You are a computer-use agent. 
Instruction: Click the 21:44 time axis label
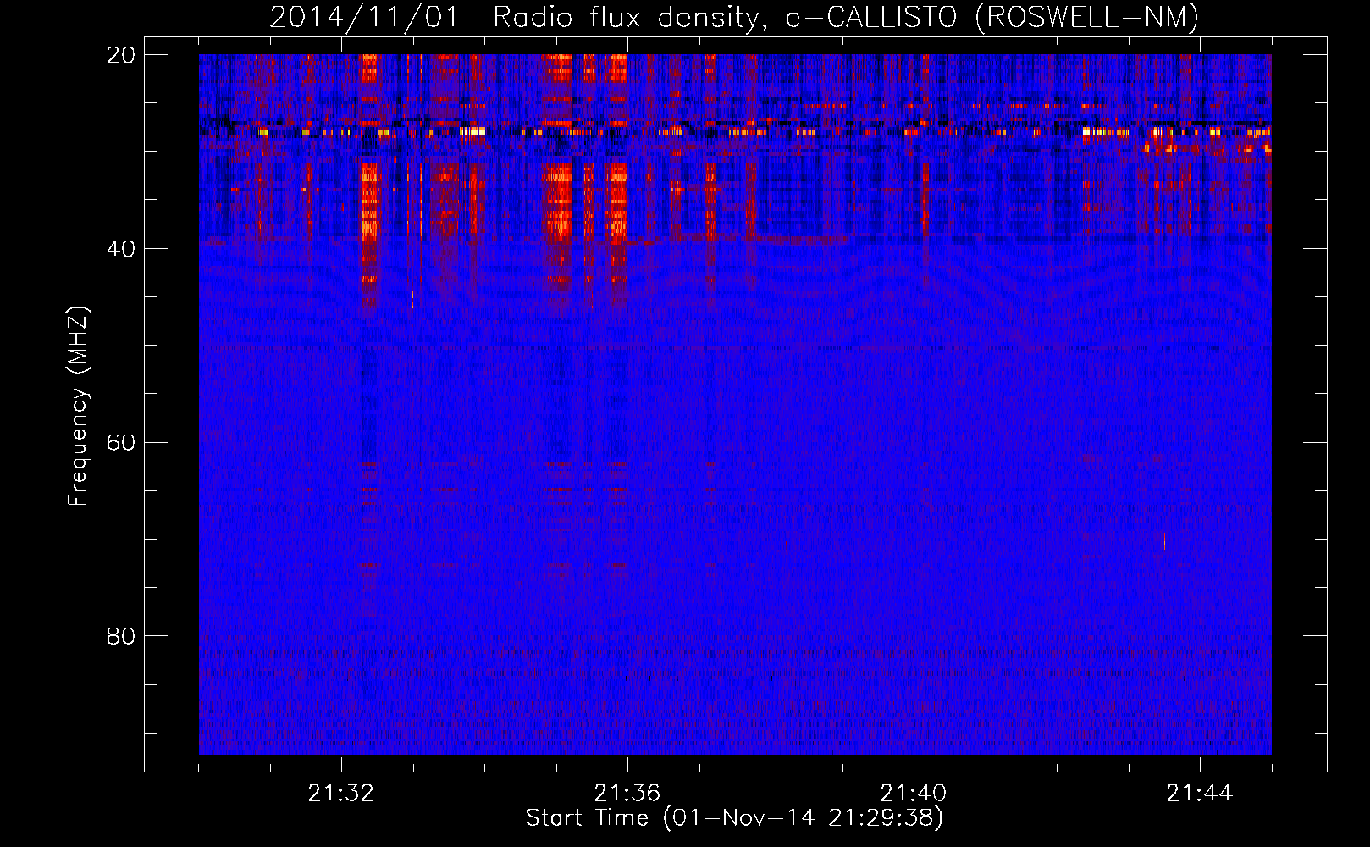click(x=1200, y=794)
